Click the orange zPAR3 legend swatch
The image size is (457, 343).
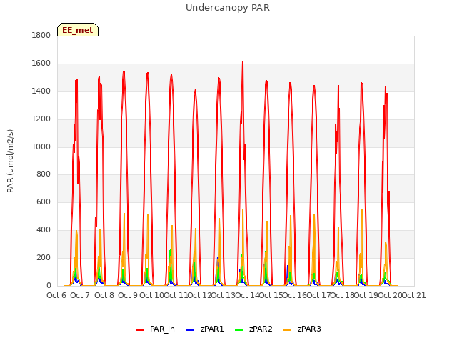287,330
